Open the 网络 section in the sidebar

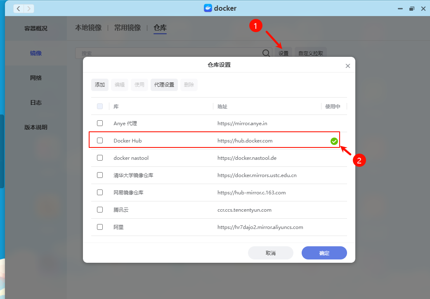[35, 77]
